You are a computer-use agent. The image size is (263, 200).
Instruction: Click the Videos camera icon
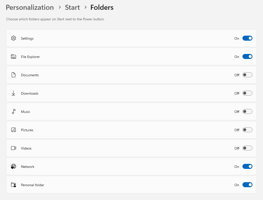pyautogui.click(x=14, y=148)
